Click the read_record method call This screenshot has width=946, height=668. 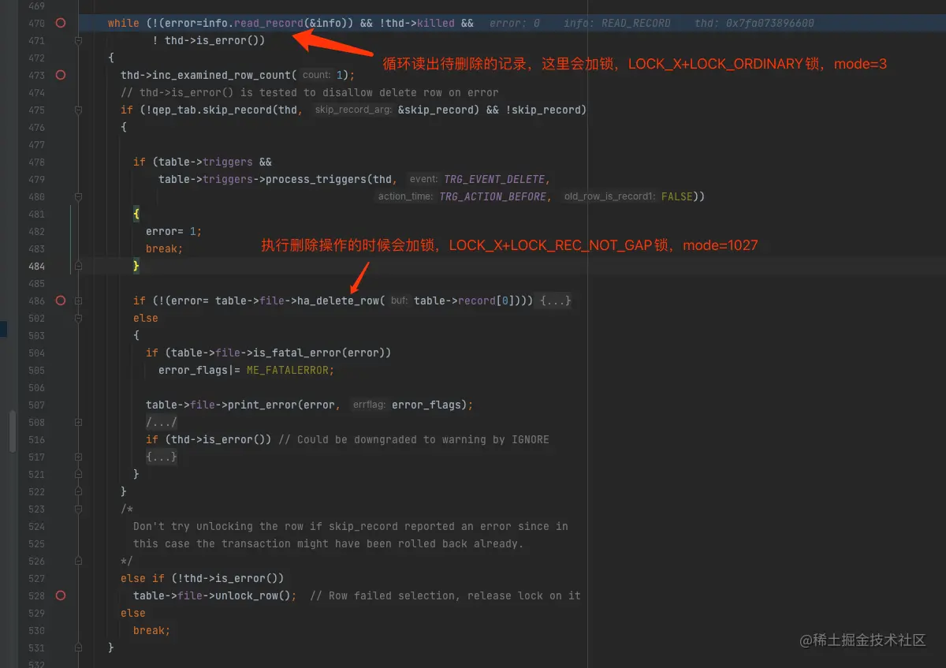268,23
